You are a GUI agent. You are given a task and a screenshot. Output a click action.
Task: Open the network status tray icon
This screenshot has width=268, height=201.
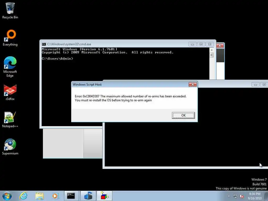pos(235,196)
